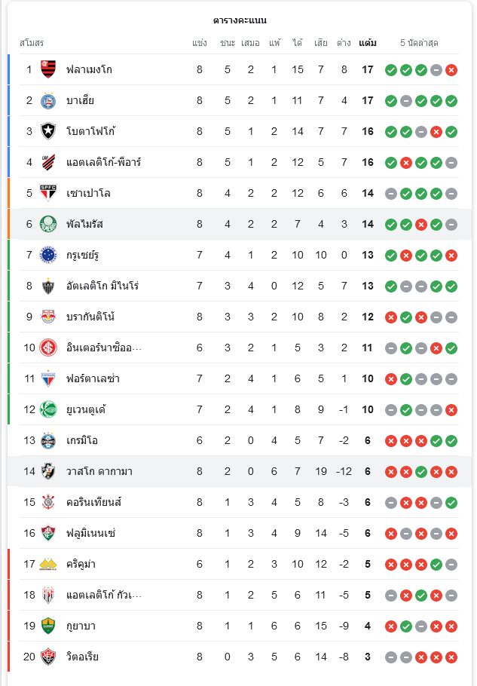477x686 pixels.
Task: Click Grêmio's latest green win indicator
Action: (451, 441)
